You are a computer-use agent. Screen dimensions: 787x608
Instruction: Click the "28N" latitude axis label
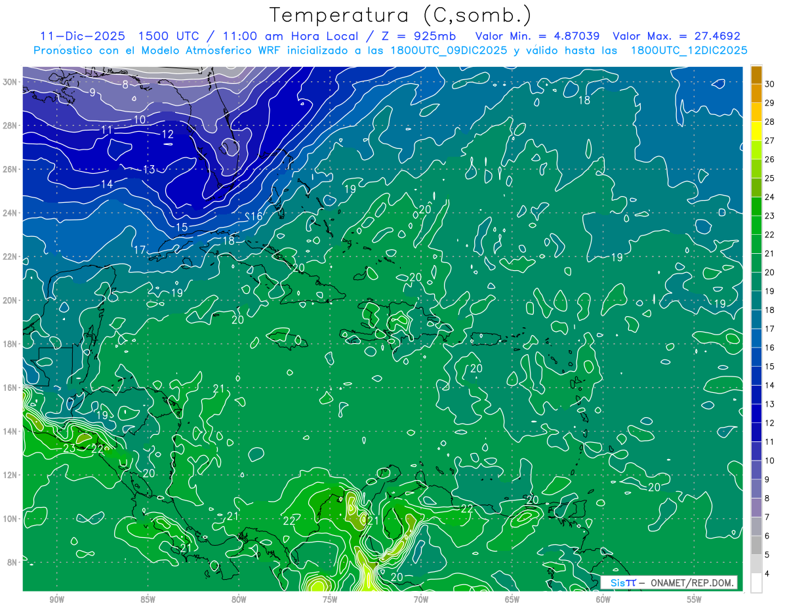click(x=11, y=125)
